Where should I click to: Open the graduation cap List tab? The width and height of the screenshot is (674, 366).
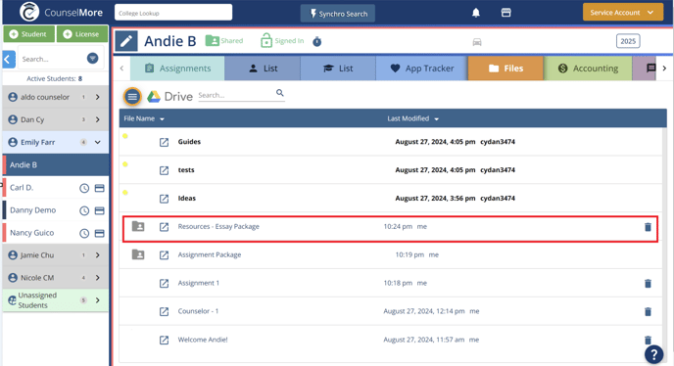point(338,69)
